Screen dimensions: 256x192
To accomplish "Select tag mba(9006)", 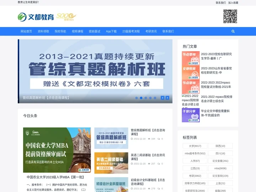I will coord(220,168).
